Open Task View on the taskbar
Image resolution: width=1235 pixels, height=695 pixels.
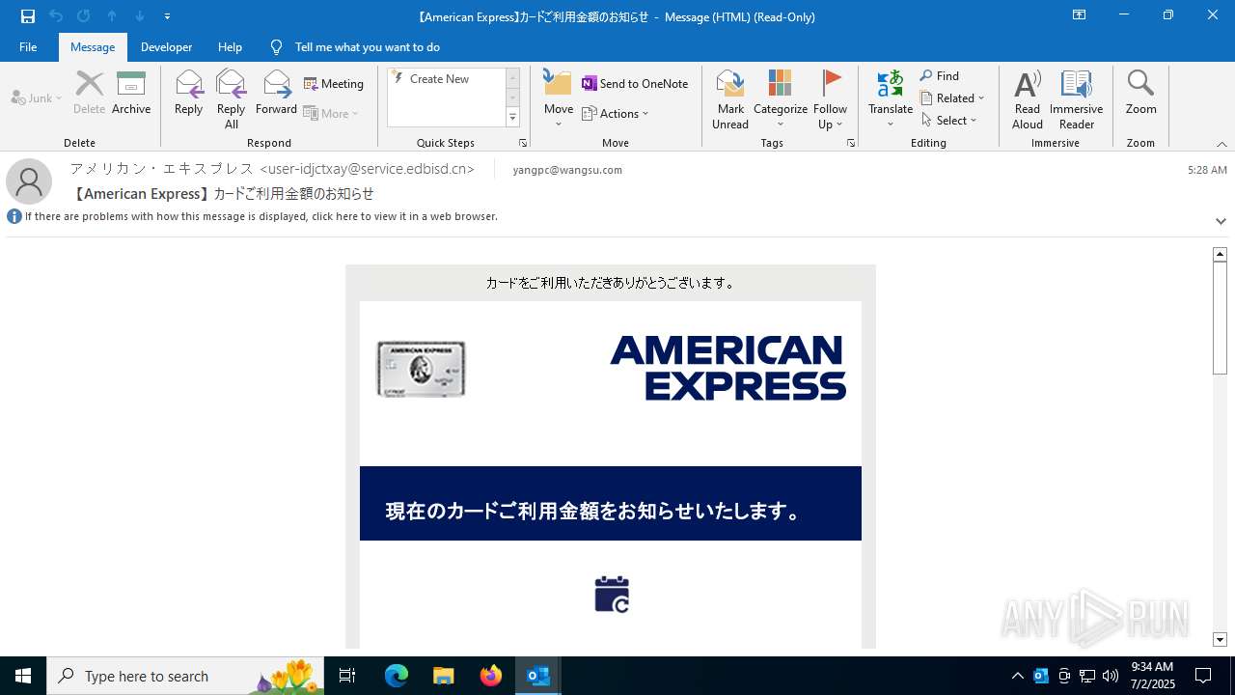[x=347, y=676]
